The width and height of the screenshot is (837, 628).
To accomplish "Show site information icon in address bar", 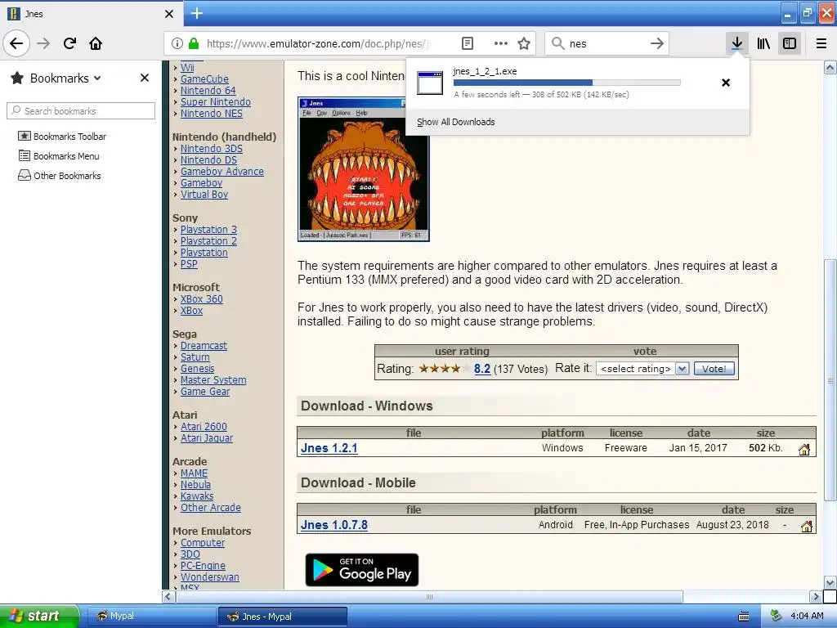I will click(x=177, y=43).
